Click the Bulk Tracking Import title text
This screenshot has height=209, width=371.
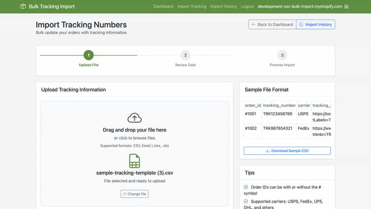point(52,6)
